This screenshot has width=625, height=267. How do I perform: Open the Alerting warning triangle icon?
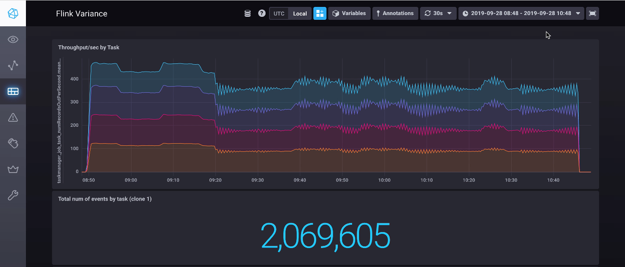click(13, 117)
